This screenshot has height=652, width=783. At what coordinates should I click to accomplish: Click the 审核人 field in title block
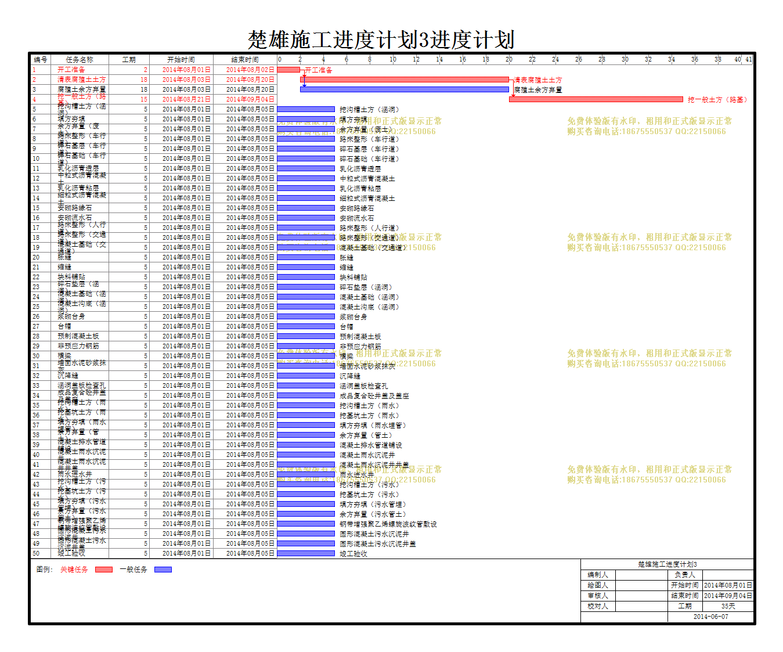(x=641, y=596)
